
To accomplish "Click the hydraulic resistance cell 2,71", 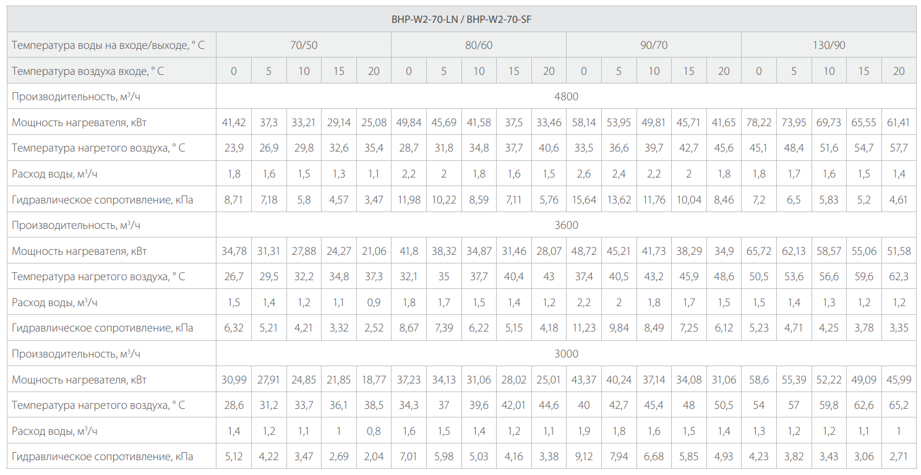I will [x=899, y=456].
